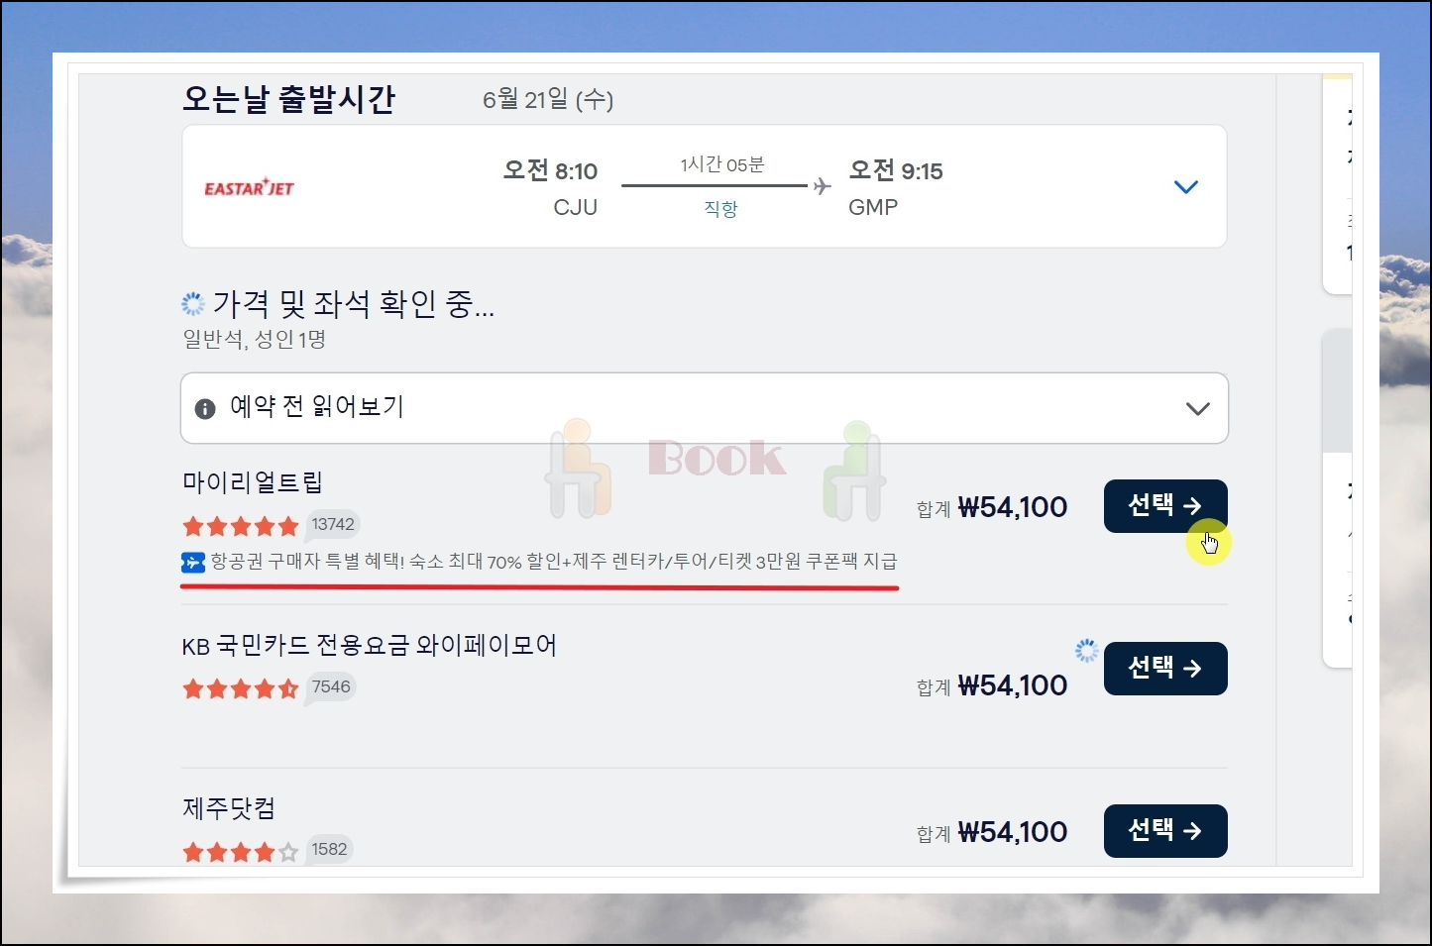Viewport: 1432px width, 946px height.
Task: Select the 제주닷컴 ₩54,100 offer
Action: (1165, 831)
